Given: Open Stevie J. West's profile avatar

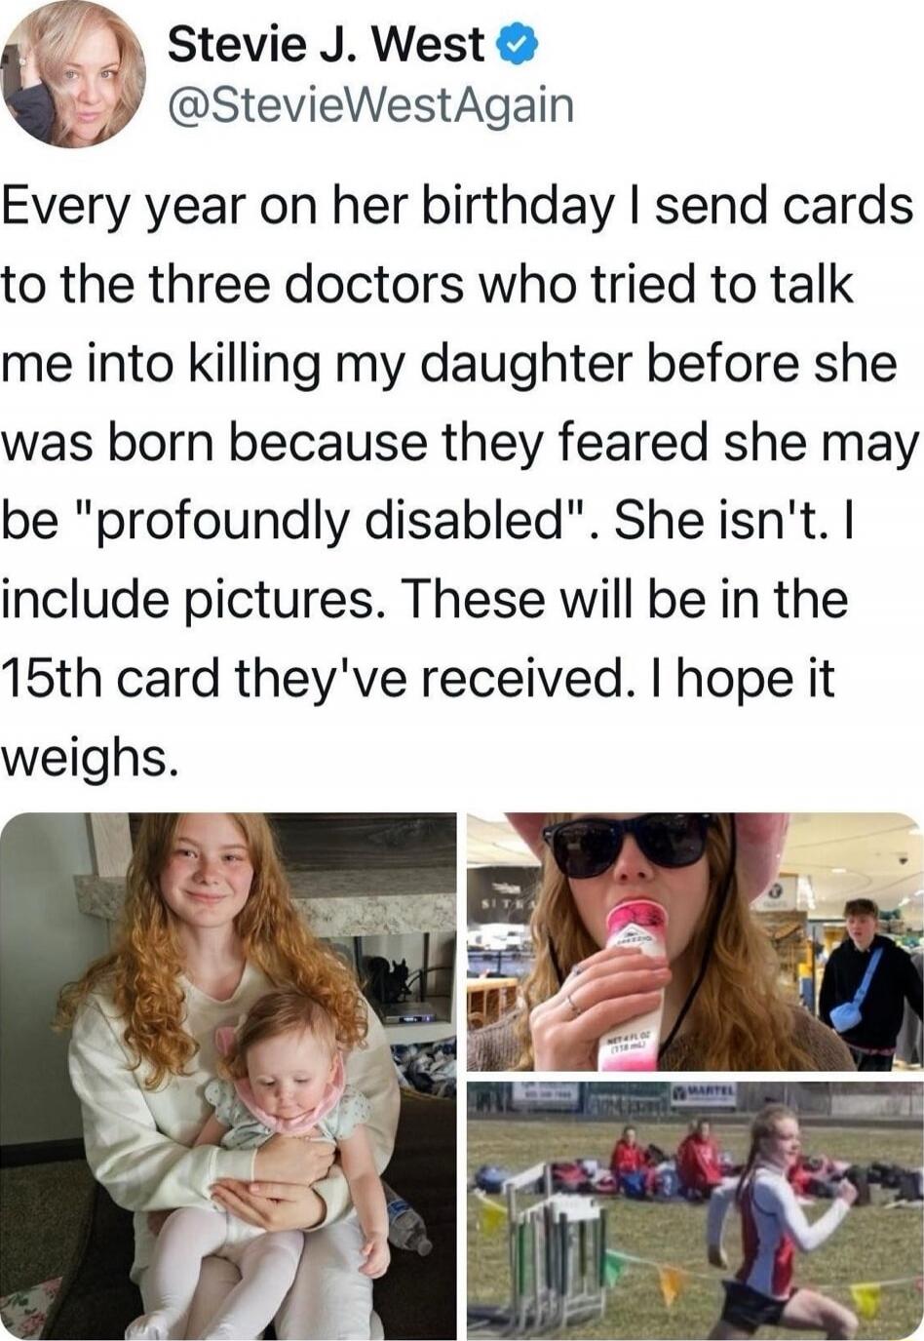Looking at the screenshot, I should coord(73,74).
